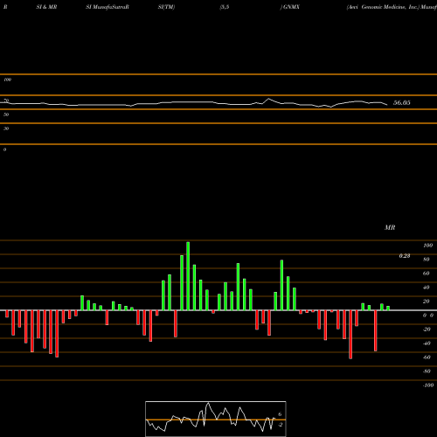Click the 100 label on RSI axis
Screen dimensions: 437x437
tap(8, 80)
